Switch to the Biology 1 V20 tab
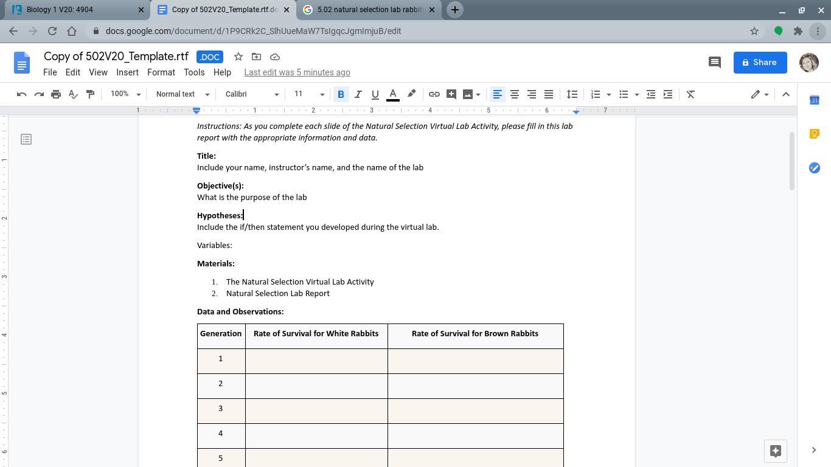 coord(73,10)
